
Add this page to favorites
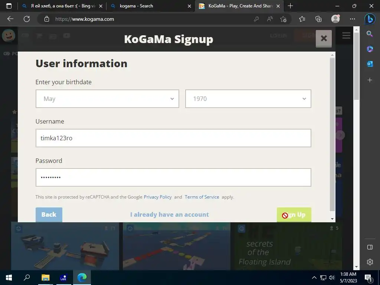click(283, 19)
